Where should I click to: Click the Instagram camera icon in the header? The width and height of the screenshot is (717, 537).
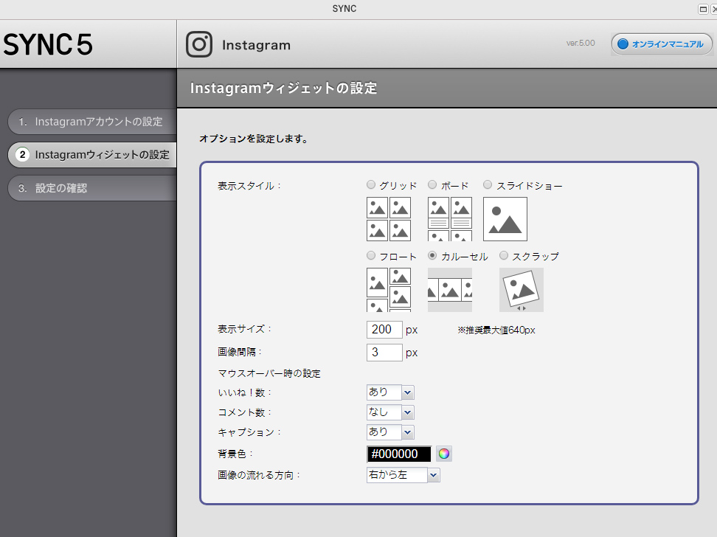198,44
